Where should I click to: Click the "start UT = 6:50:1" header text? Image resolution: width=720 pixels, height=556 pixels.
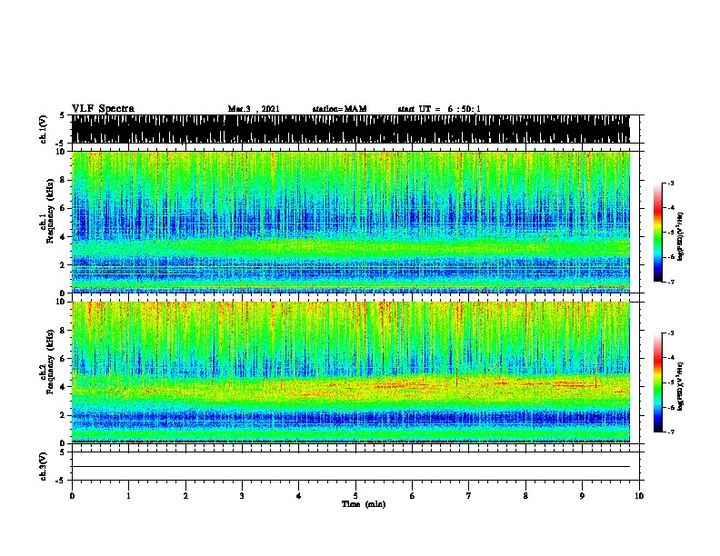point(439,109)
